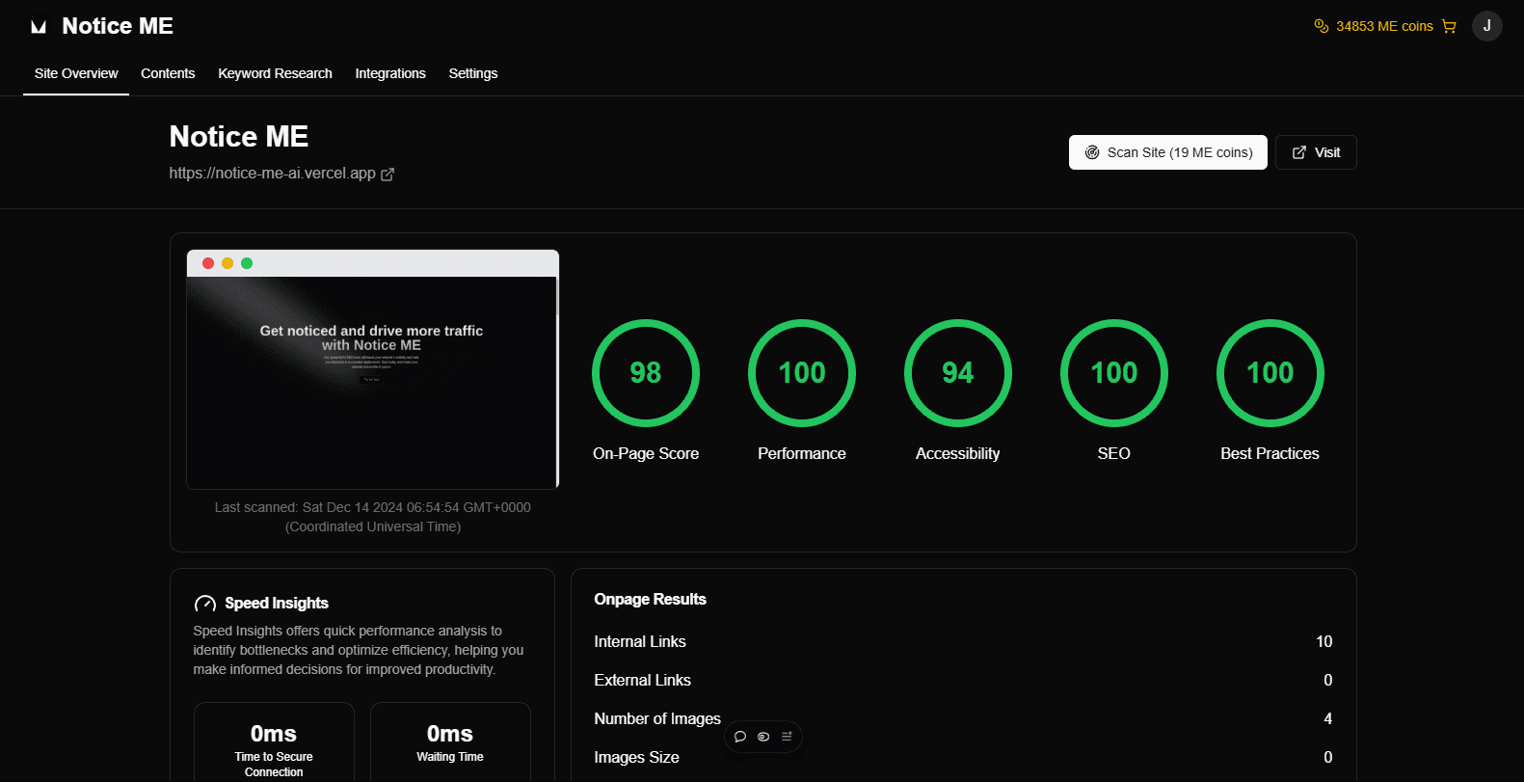This screenshot has height=782, width=1524.
Task: Open the shopping cart icon
Action: [1449, 26]
